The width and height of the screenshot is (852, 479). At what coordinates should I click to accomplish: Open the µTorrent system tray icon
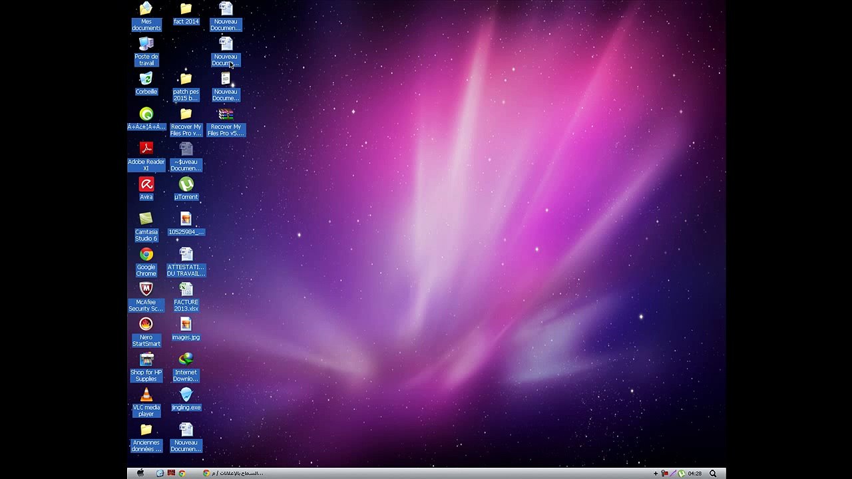(682, 474)
